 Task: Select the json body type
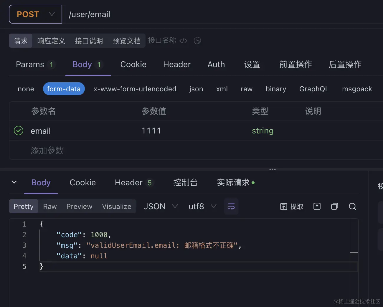[x=196, y=89]
